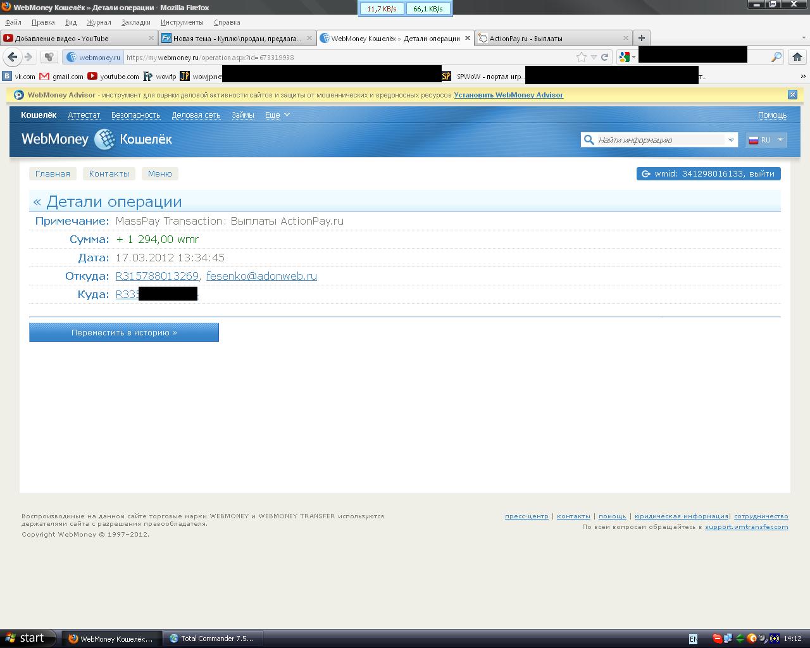The height and width of the screenshot is (648, 810).
Task: Open youtube.com bookmark
Action: click(113, 76)
